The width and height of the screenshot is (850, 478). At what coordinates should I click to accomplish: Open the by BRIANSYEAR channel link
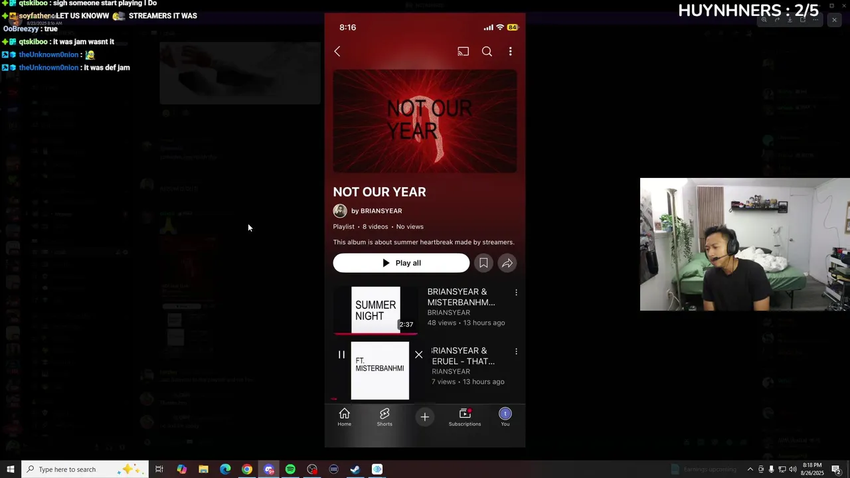pos(377,211)
